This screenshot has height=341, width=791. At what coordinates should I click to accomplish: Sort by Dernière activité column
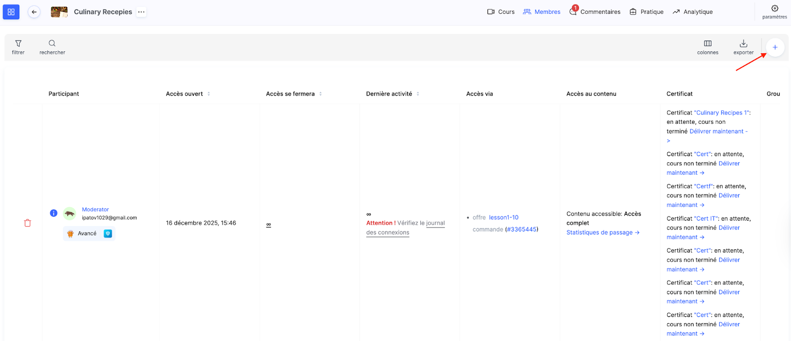[418, 94]
